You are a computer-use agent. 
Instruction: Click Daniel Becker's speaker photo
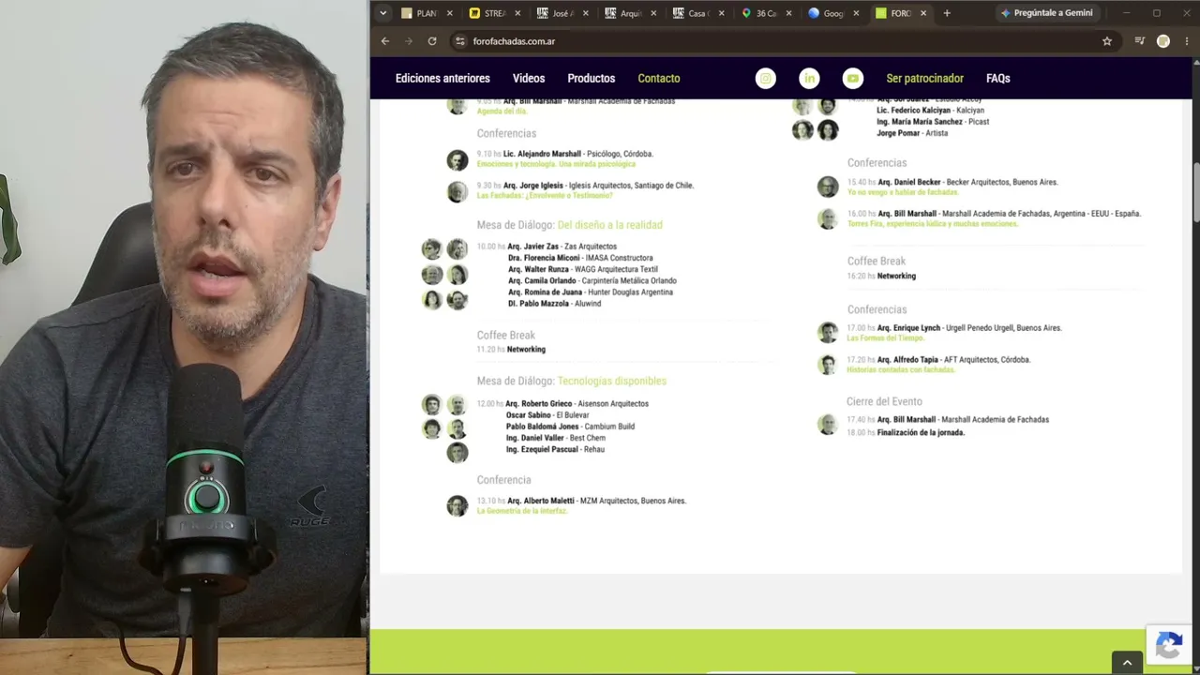point(828,187)
